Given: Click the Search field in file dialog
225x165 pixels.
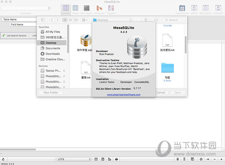Looking at the screenshot, I should pyautogui.click(x=174, y=20).
